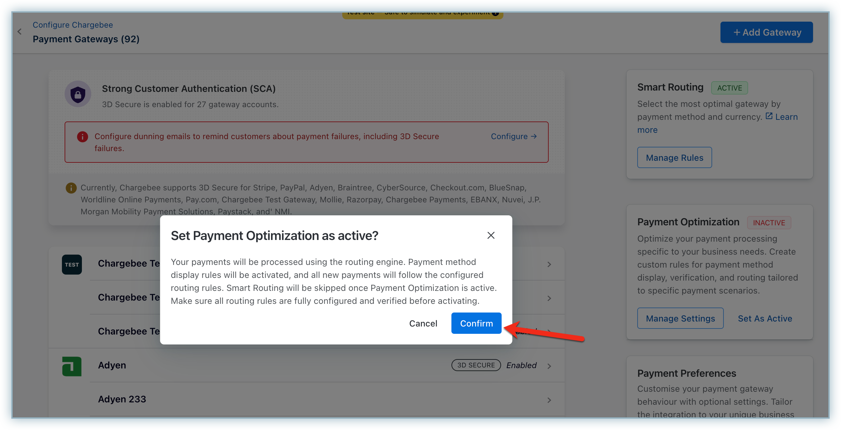Image resolution: width=841 pixels, height=430 pixels.
Task: Click the 'Payment Preferences' card heading
Action: click(x=687, y=373)
